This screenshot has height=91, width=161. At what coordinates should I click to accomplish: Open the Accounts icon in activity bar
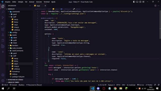[x=3, y=75]
